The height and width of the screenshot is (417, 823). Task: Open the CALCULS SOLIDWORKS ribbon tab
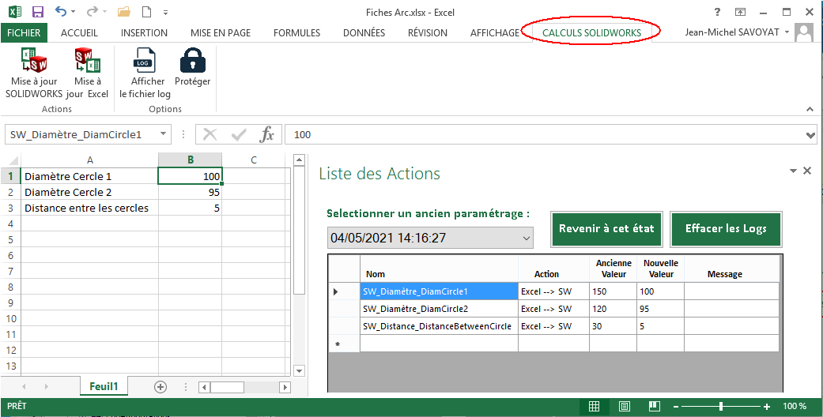coord(591,32)
